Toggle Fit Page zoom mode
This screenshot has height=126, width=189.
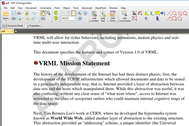[x=68, y=13]
